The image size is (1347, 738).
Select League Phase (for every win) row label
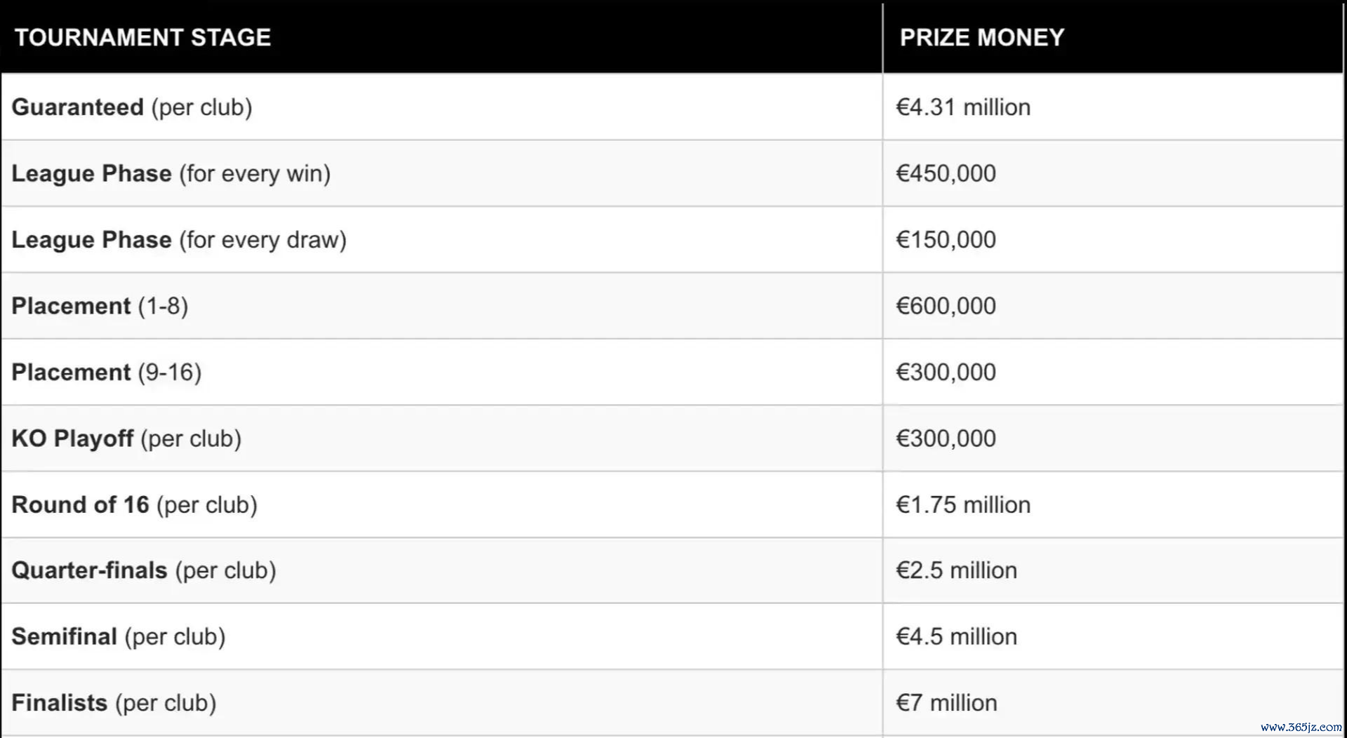point(171,173)
